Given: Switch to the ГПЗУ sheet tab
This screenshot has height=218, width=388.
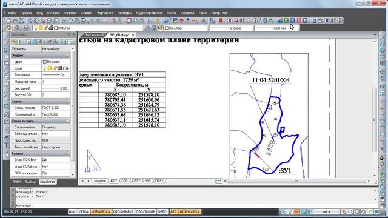Looking at the screenshot, I should pyautogui.click(x=159, y=181).
